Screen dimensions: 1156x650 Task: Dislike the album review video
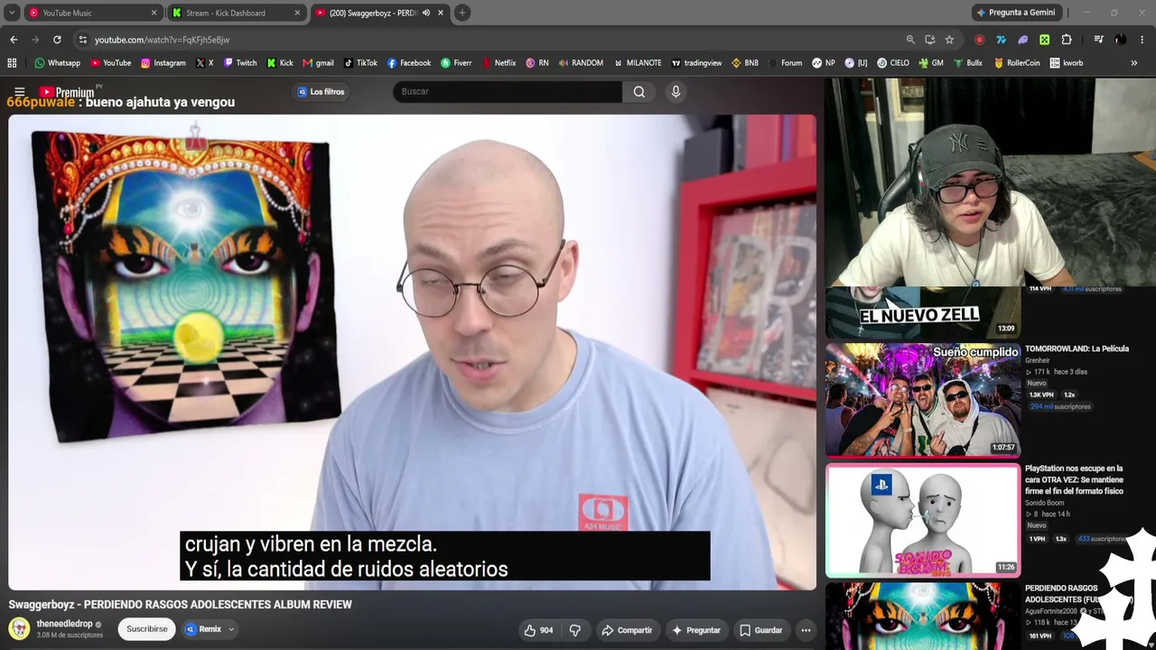(574, 630)
